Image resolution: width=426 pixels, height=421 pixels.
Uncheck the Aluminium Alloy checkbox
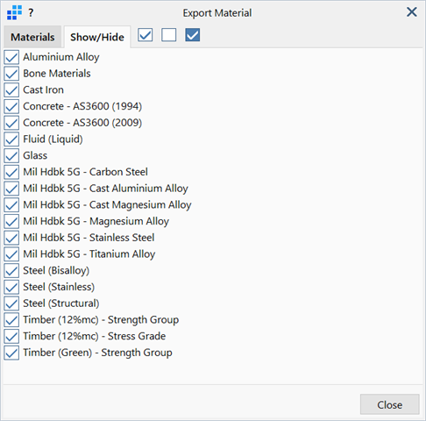coord(11,57)
